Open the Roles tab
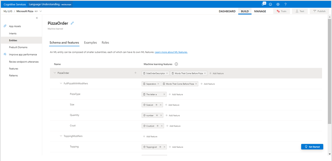Viewport: 332px width, 161px height. [105, 43]
